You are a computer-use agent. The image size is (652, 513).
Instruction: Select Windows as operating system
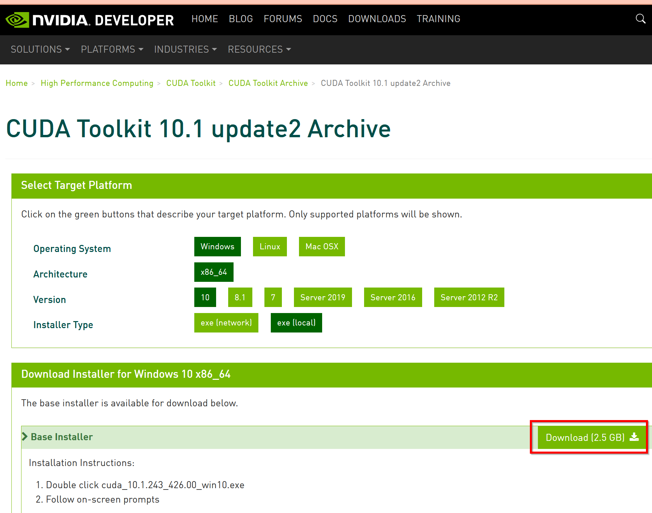coord(217,247)
